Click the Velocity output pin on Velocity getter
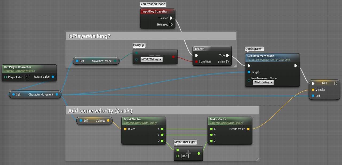Viewport: 342px width, 165px height. (x=108, y=121)
